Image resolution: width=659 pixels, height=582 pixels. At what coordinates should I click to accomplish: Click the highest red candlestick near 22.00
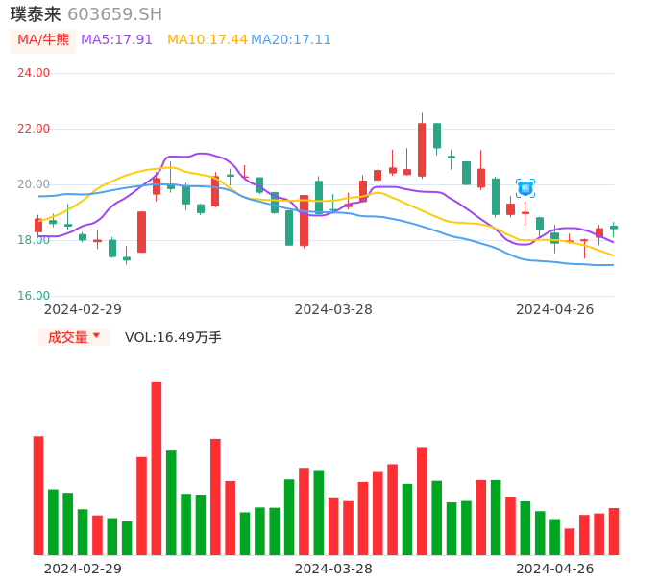422,149
